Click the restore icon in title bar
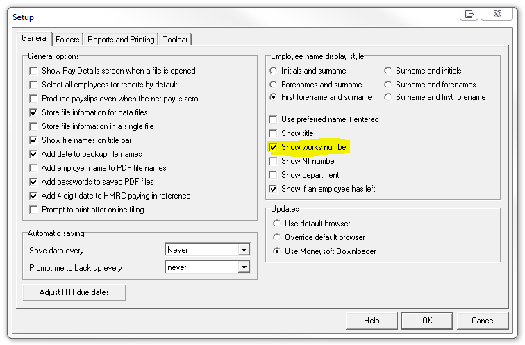This screenshot has width=525, height=345. pos(469,14)
